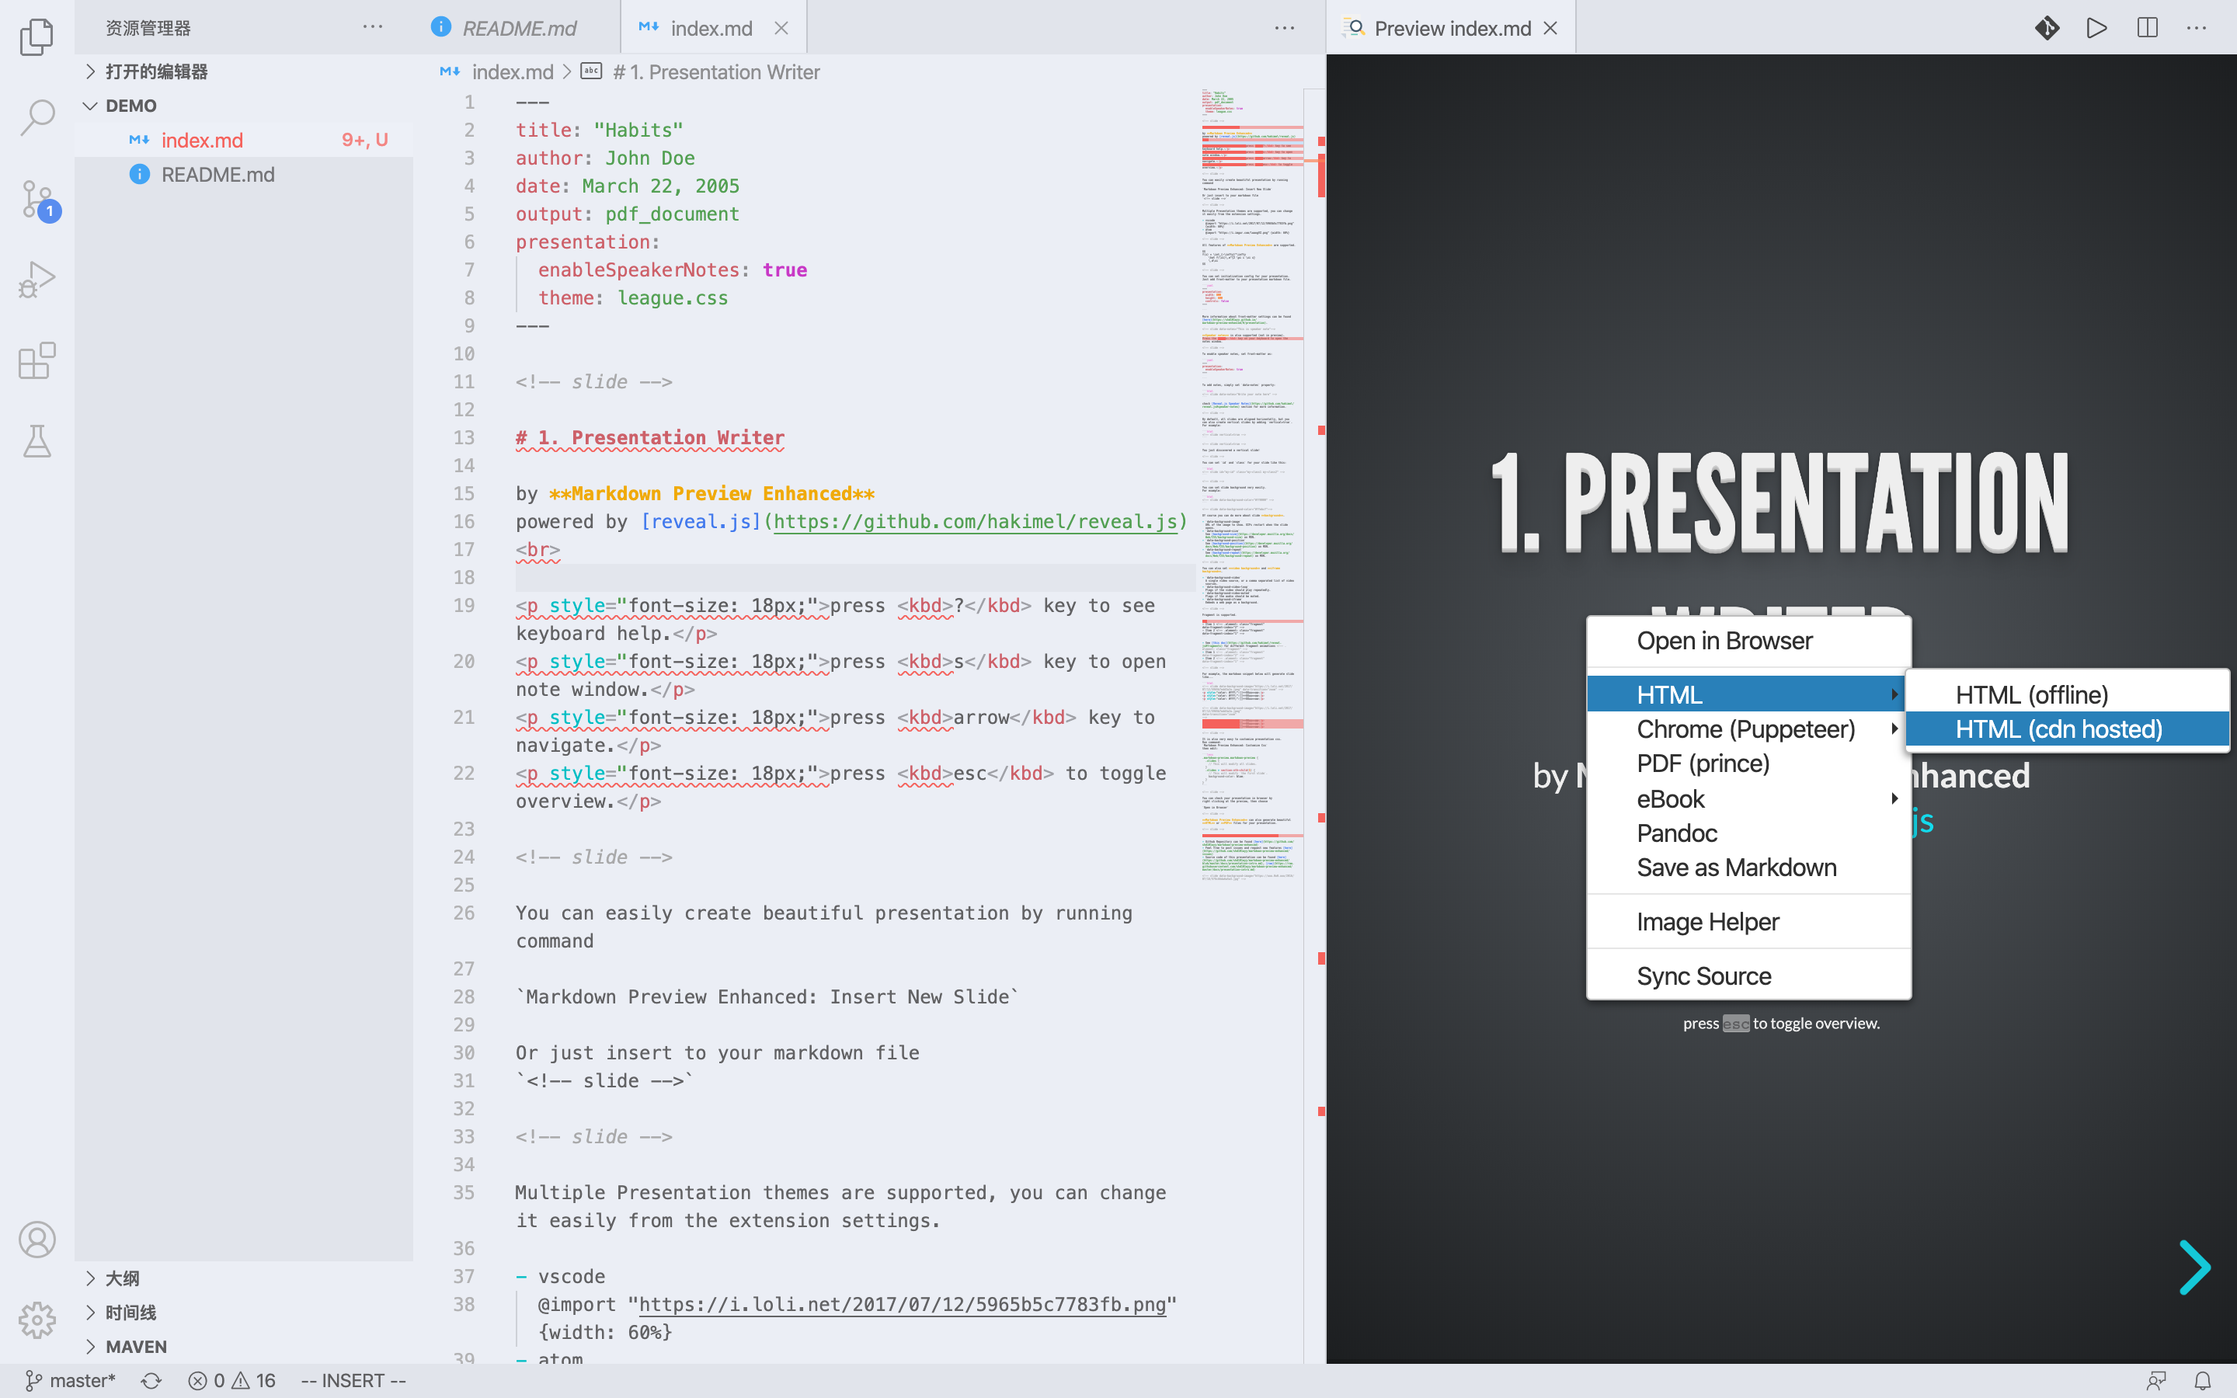Open the Explorer view in activity bar
The width and height of the screenshot is (2237, 1398).
click(x=37, y=37)
